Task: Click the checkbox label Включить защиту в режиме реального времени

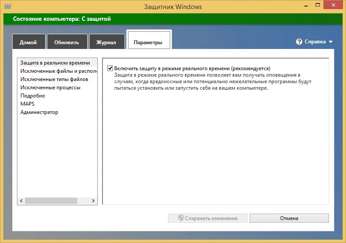Action: 192,68
